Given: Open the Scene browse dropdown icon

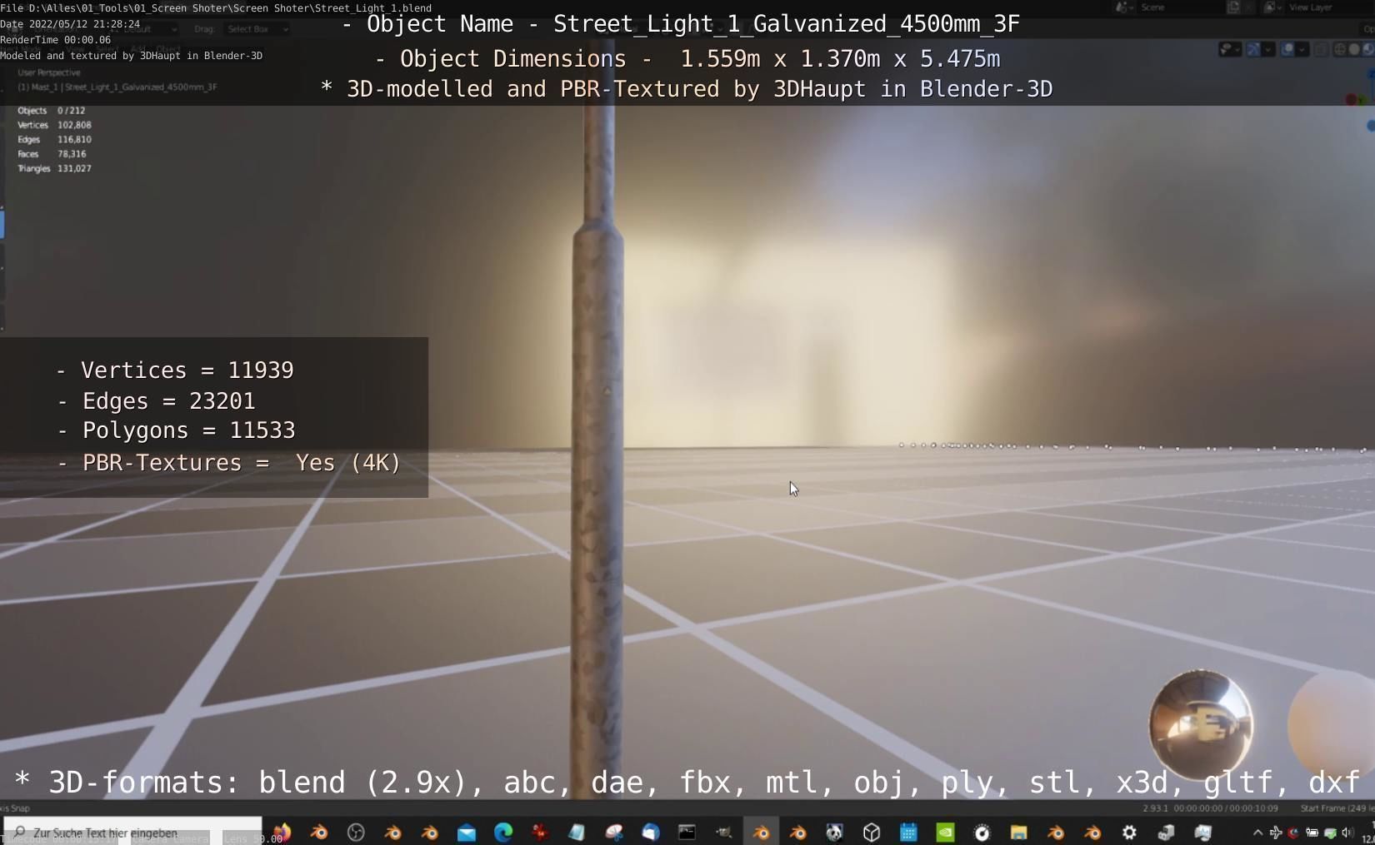Looking at the screenshot, I should (1124, 7).
